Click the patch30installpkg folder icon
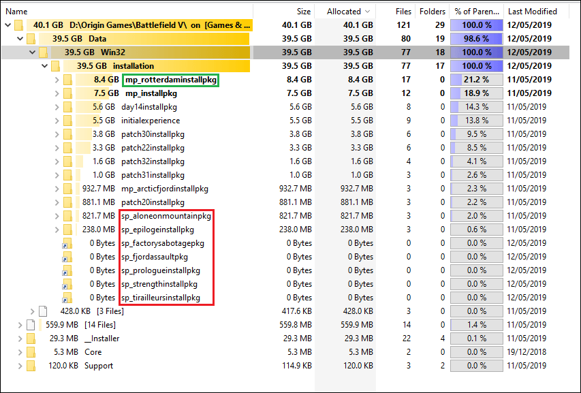This screenshot has height=393, width=581. tap(67, 134)
